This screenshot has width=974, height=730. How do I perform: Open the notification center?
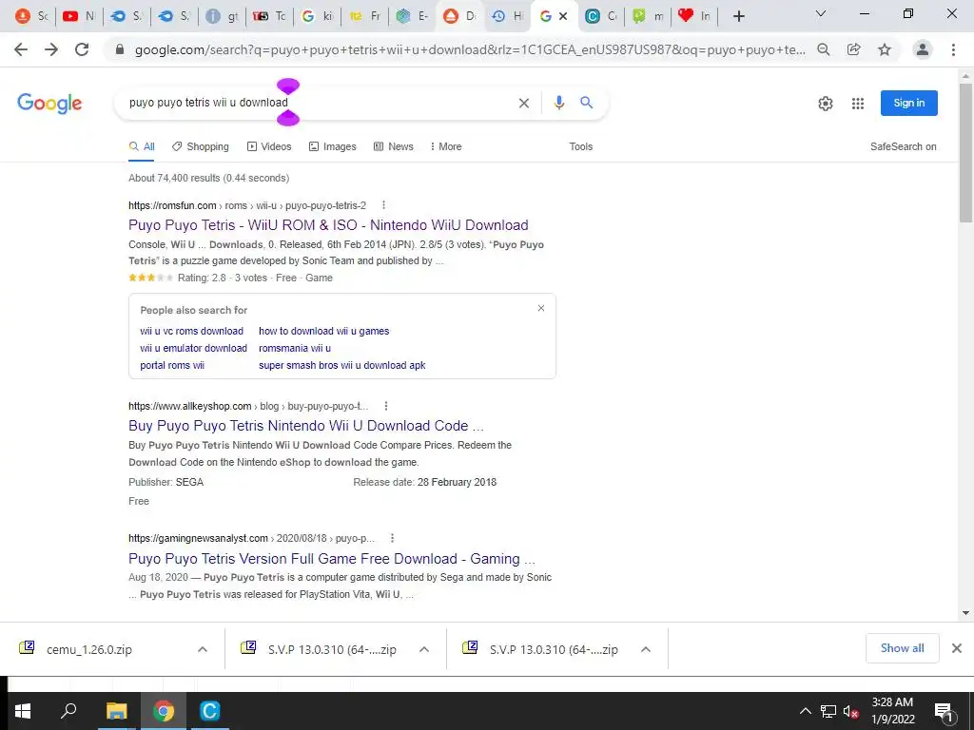point(944,711)
